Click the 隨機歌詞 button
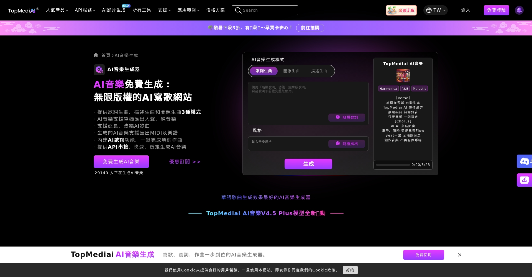The image size is (532, 277). 347,117
